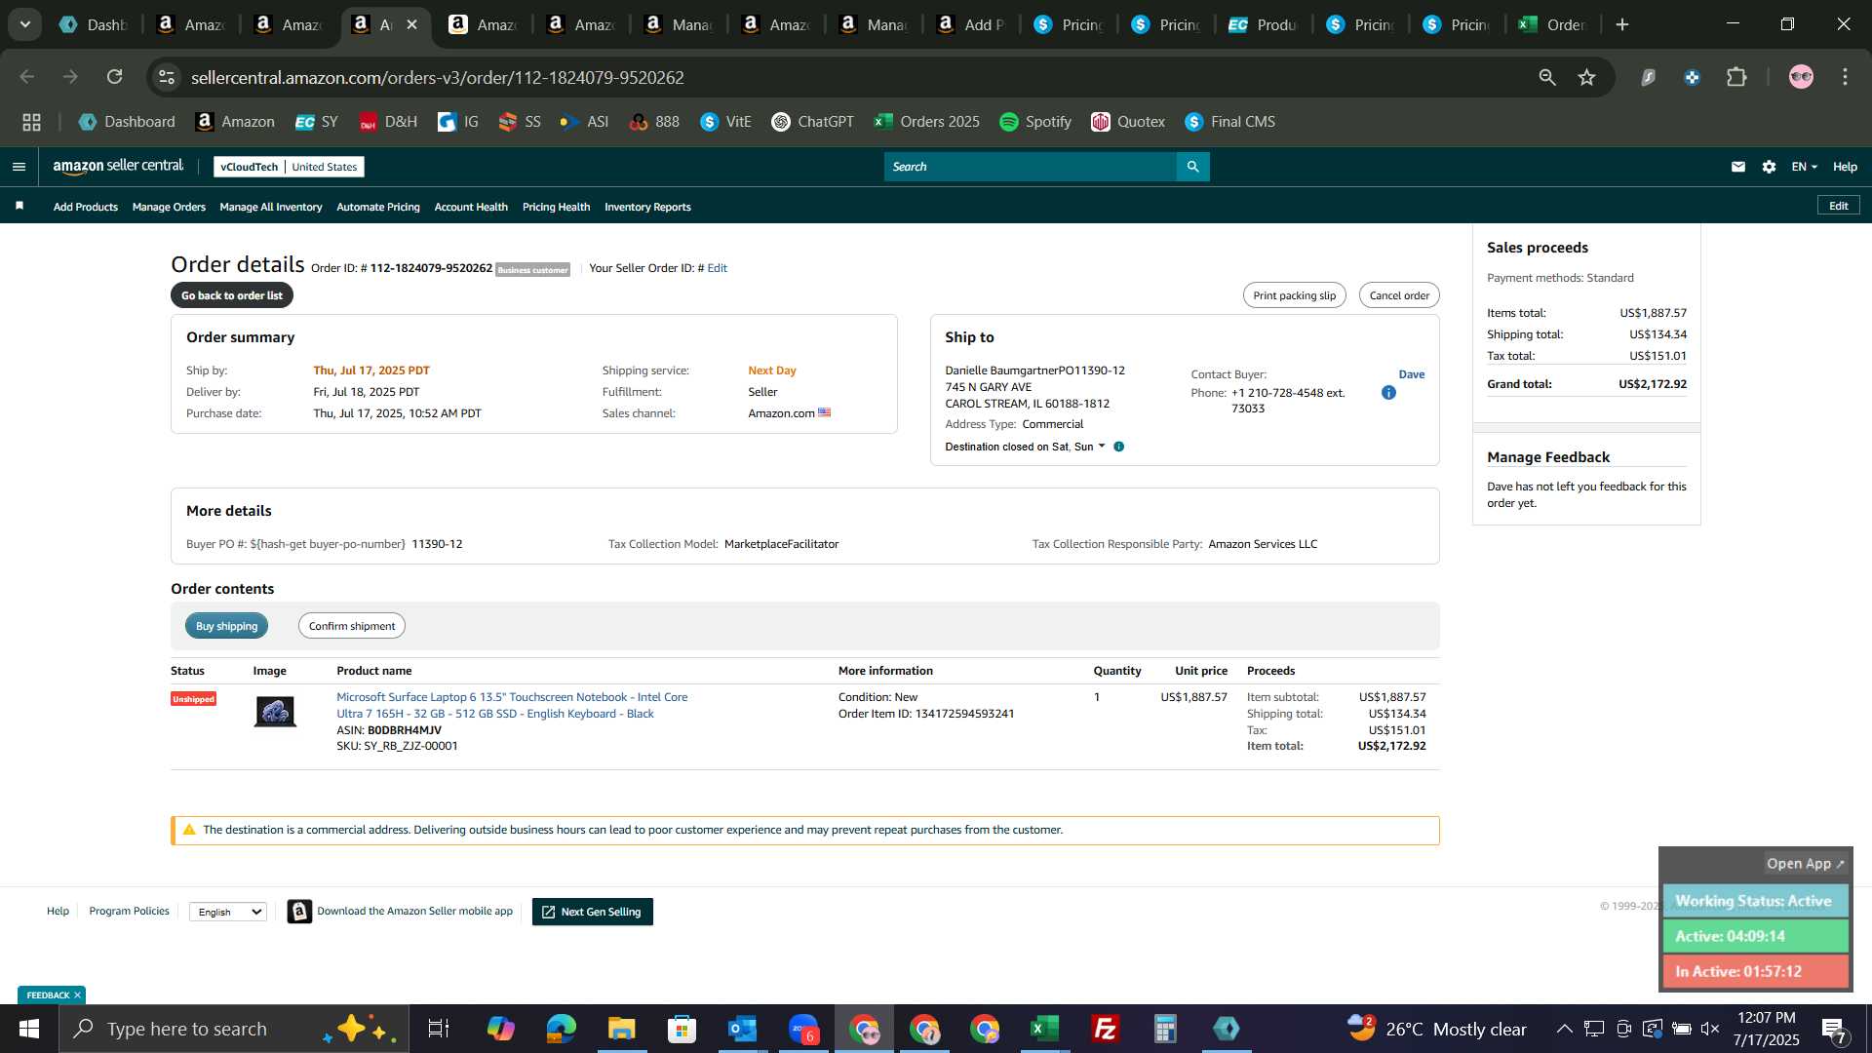1872x1053 pixels.
Task: Open the Microsoft Surface Laptop 6 product link
Action: (x=512, y=705)
